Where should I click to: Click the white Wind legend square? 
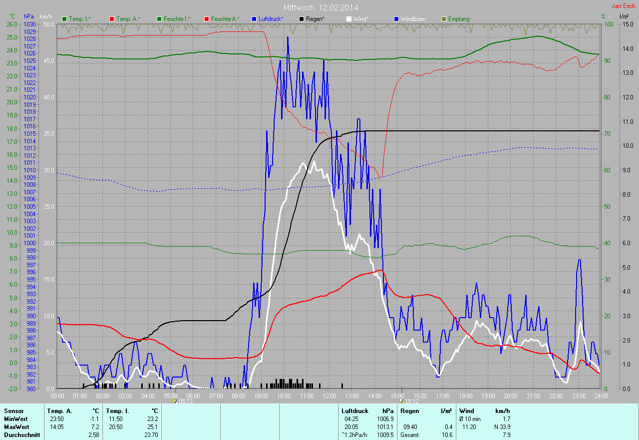tap(348, 19)
